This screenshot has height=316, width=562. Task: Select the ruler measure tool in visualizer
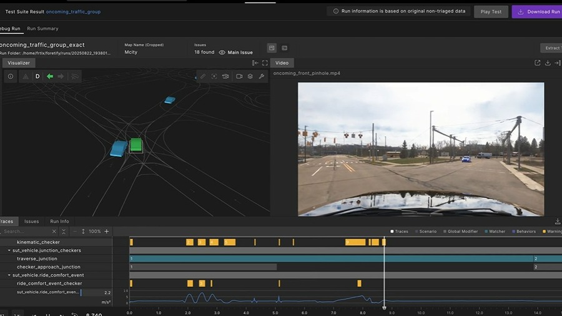(x=203, y=76)
